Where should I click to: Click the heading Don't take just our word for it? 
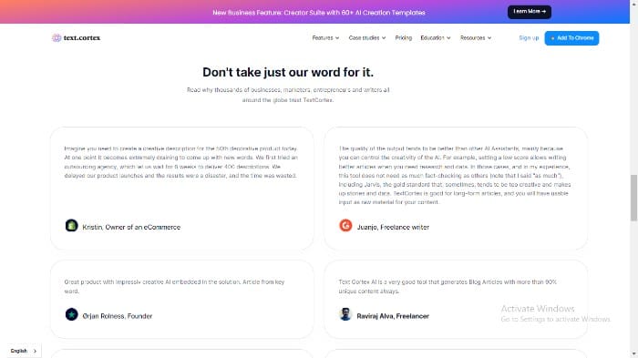[288, 72]
